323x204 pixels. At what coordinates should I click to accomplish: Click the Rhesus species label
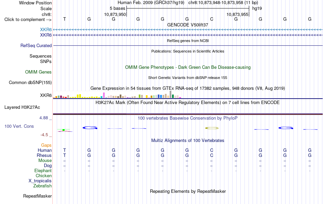click(44, 155)
